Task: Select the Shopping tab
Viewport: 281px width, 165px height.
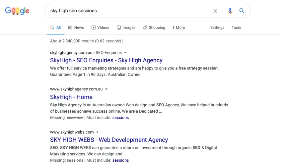Action: [x=154, y=27]
